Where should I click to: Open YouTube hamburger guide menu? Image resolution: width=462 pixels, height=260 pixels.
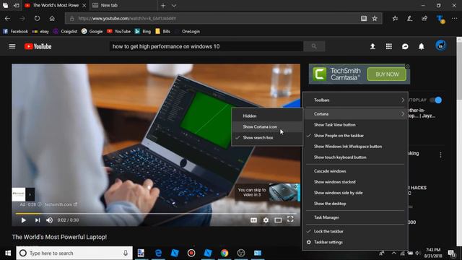click(12, 46)
